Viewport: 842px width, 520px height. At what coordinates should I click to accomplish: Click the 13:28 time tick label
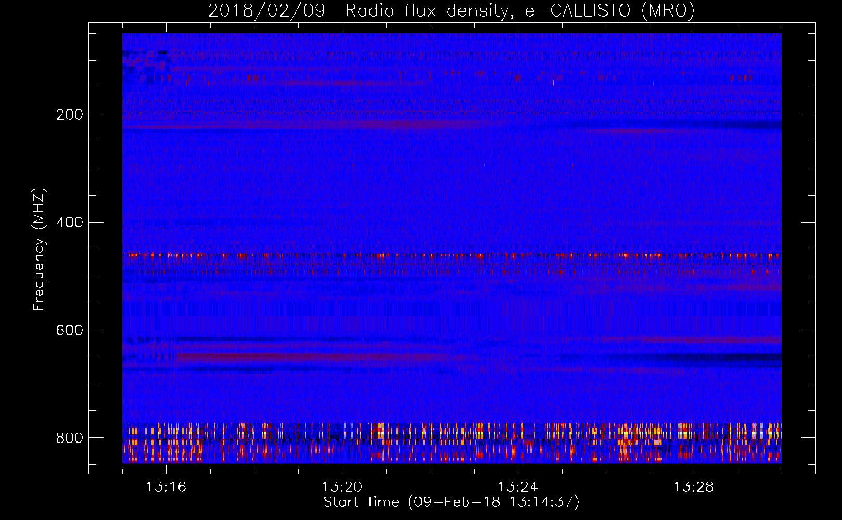pos(694,487)
